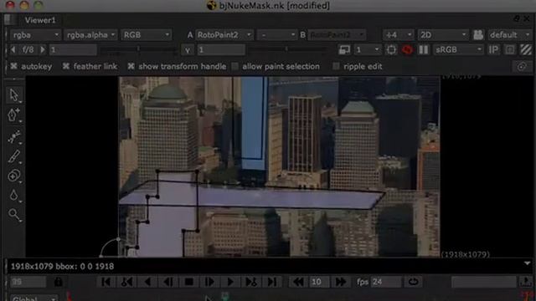Choose the Dodge magnifier-shaped tool
The height and width of the screenshot is (301, 536).
13,215
